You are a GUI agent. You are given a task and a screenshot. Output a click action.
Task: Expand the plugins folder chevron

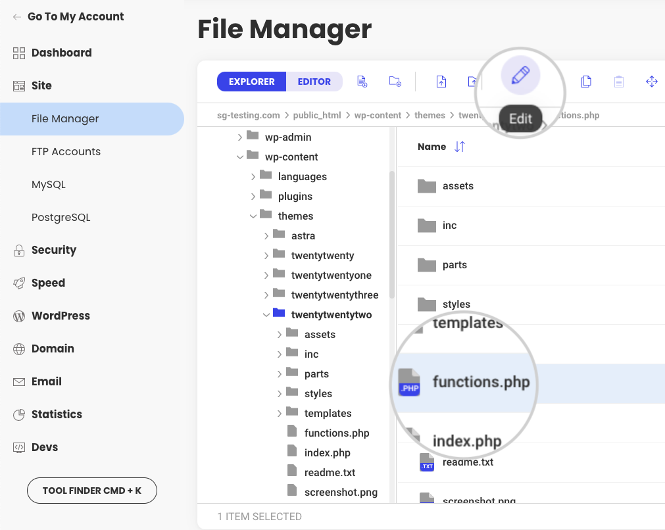[x=253, y=197]
